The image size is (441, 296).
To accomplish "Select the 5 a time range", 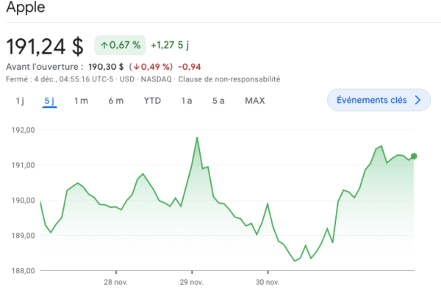I will point(218,101).
